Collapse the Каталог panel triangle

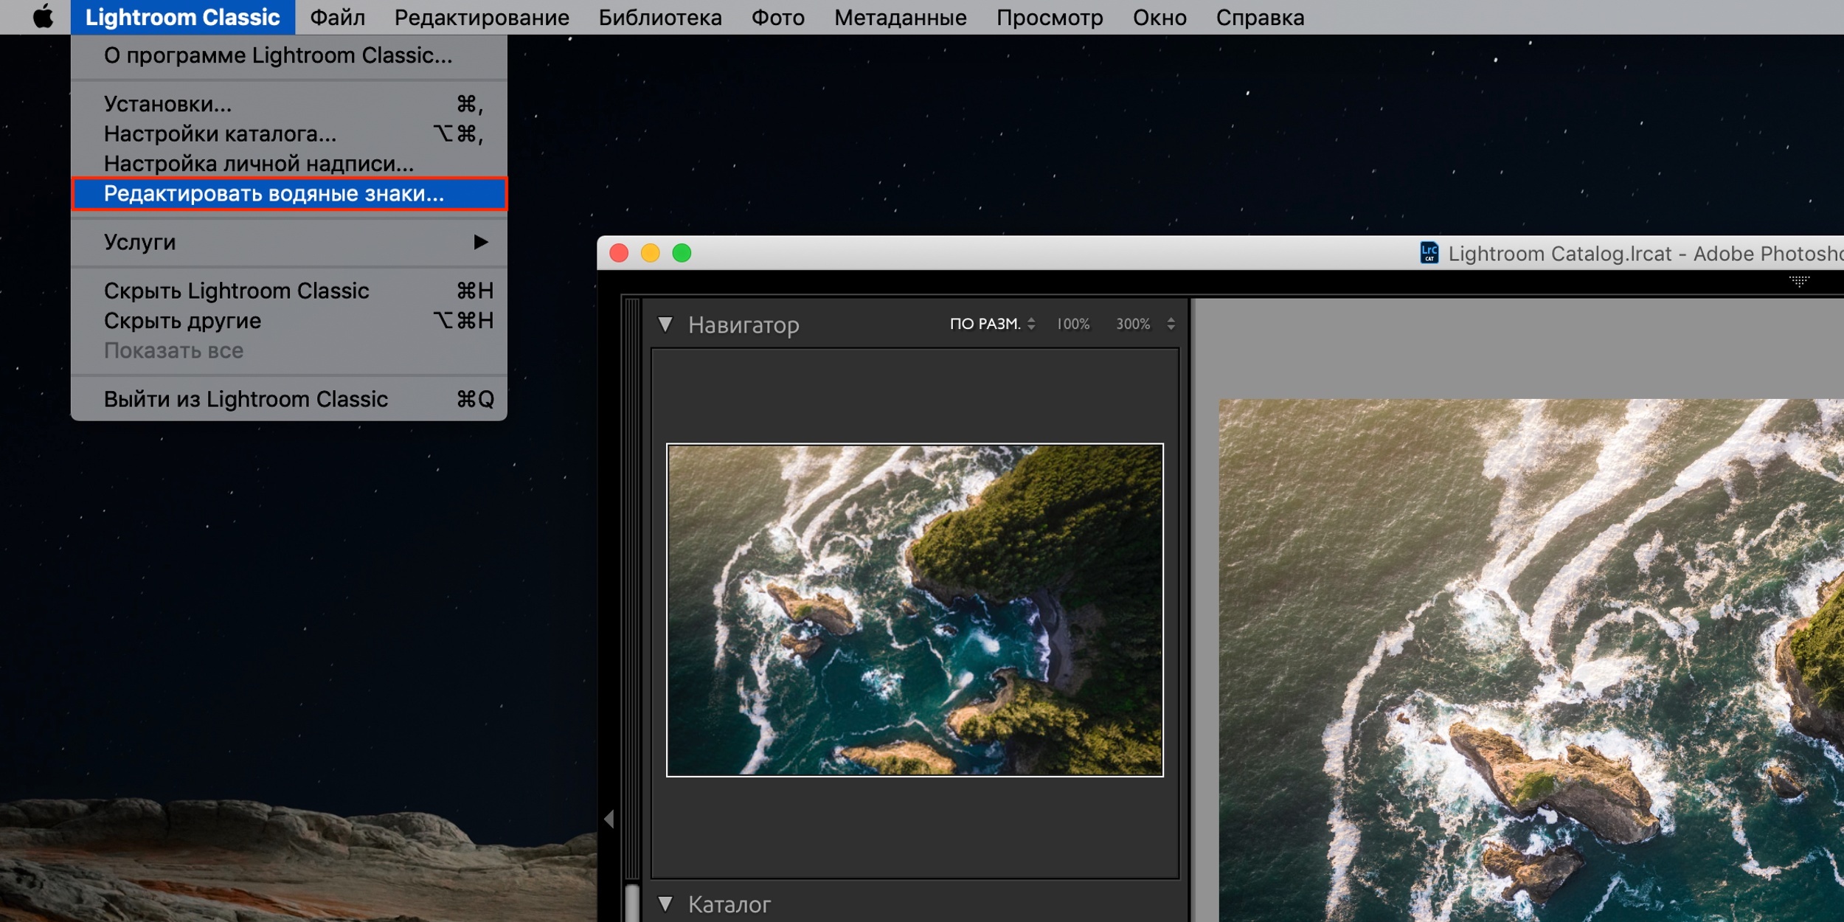tap(665, 904)
